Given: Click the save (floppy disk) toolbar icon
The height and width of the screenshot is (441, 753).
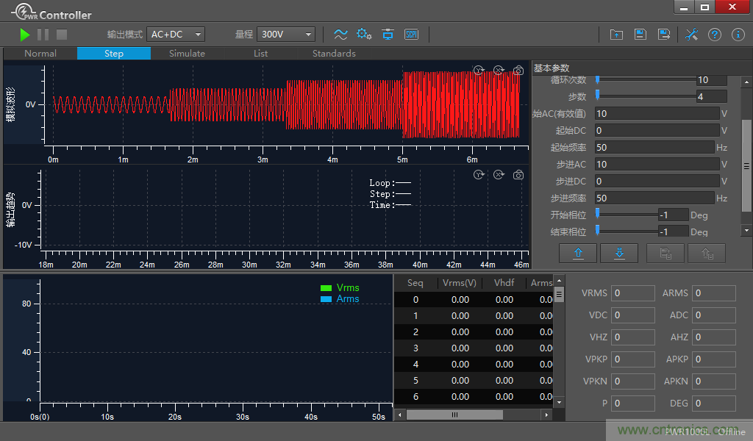Looking at the screenshot, I should 640,35.
